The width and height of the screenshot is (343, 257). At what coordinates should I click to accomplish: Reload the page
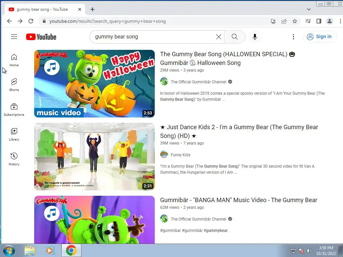pyautogui.click(x=31, y=21)
